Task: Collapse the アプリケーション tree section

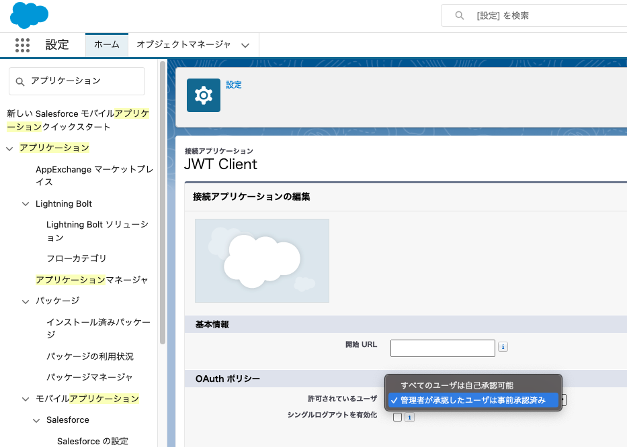Action: pyautogui.click(x=9, y=148)
